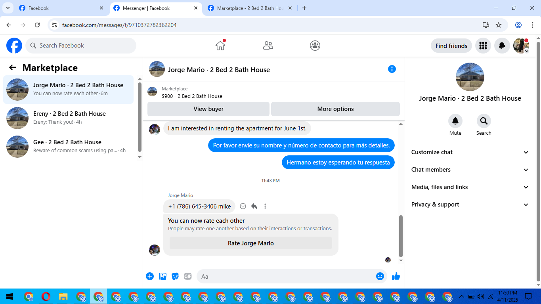Open the taskbar clock and date
The image size is (541, 304).
[x=507, y=296]
